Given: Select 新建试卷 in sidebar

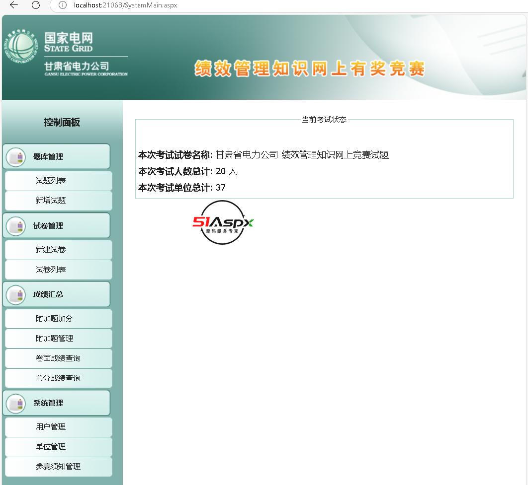Looking at the screenshot, I should (x=59, y=250).
